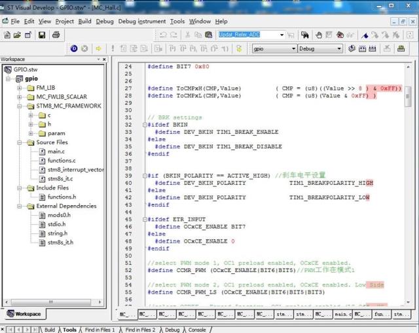Image resolution: width=419 pixels, height=333 pixels.
Task: Click the Build project icon
Action: point(362,49)
